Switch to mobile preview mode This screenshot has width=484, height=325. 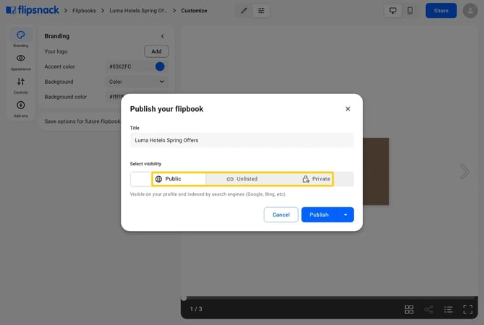pyautogui.click(x=410, y=11)
